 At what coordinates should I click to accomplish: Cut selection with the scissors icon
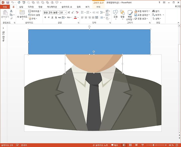[x=11, y=11]
